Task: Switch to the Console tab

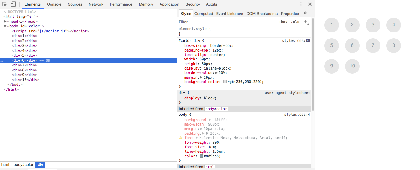Action: click(54, 4)
